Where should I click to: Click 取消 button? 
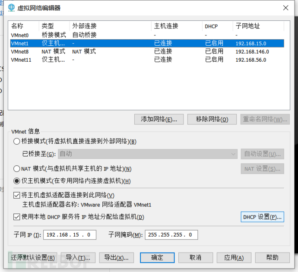click(196, 258)
